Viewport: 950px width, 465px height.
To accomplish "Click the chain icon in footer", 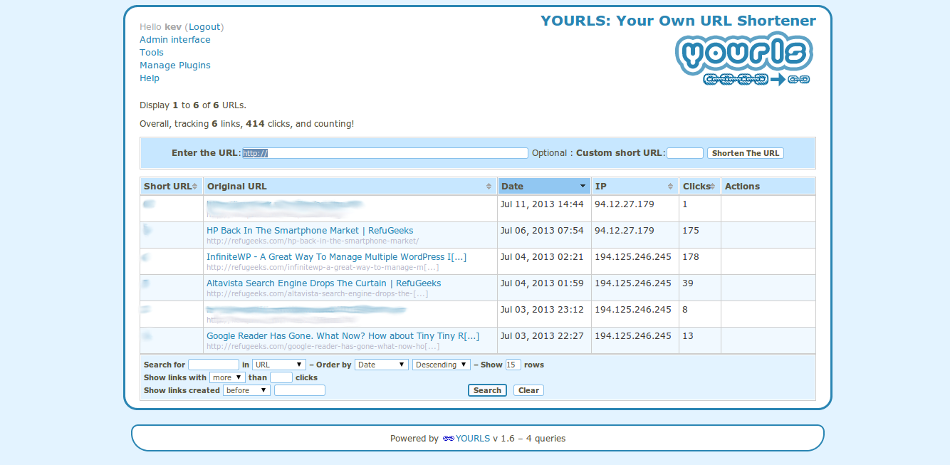I will pyautogui.click(x=448, y=439).
